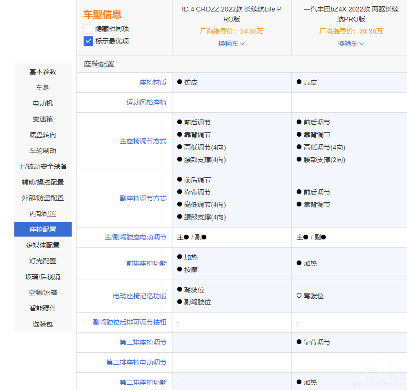Click the 电动座椅记忆功能 row label
The image size is (407, 390).
point(139,296)
